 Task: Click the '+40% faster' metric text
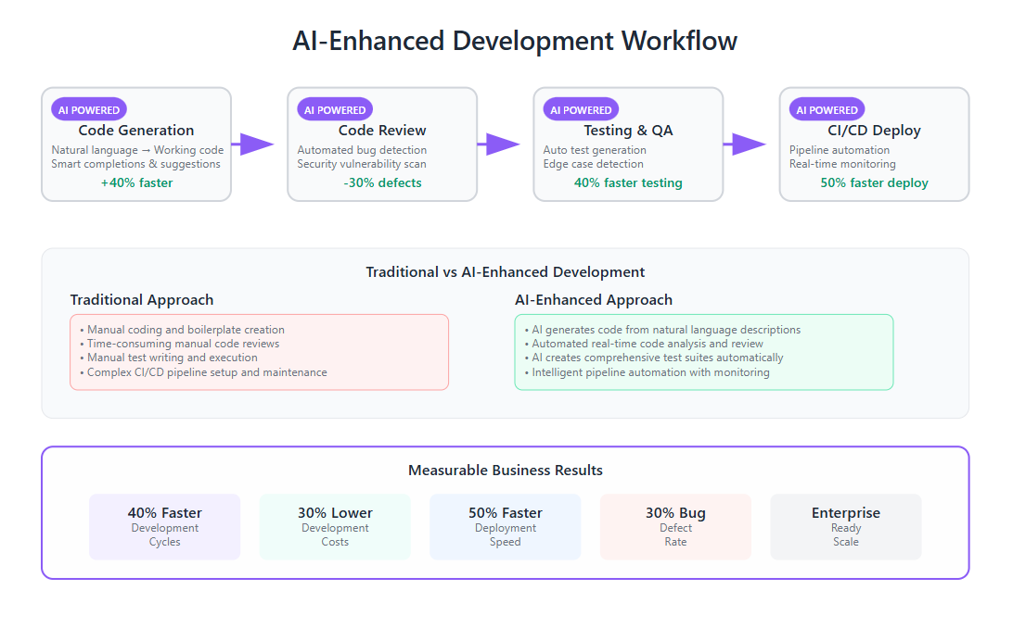click(136, 182)
